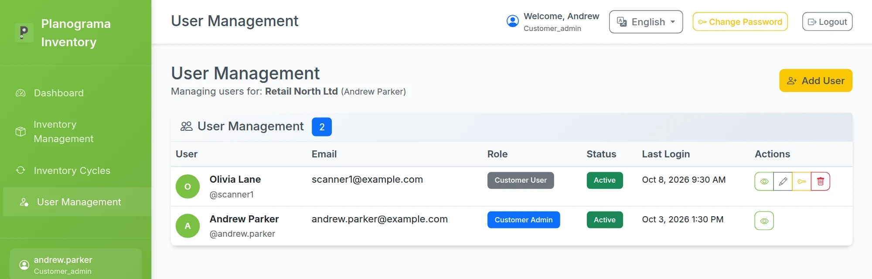Click the Logout button
The image size is (872, 279).
[x=827, y=22]
